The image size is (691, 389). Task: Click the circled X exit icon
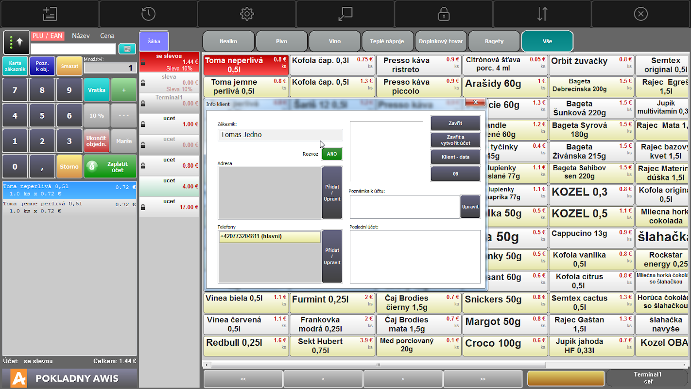pos(641,14)
